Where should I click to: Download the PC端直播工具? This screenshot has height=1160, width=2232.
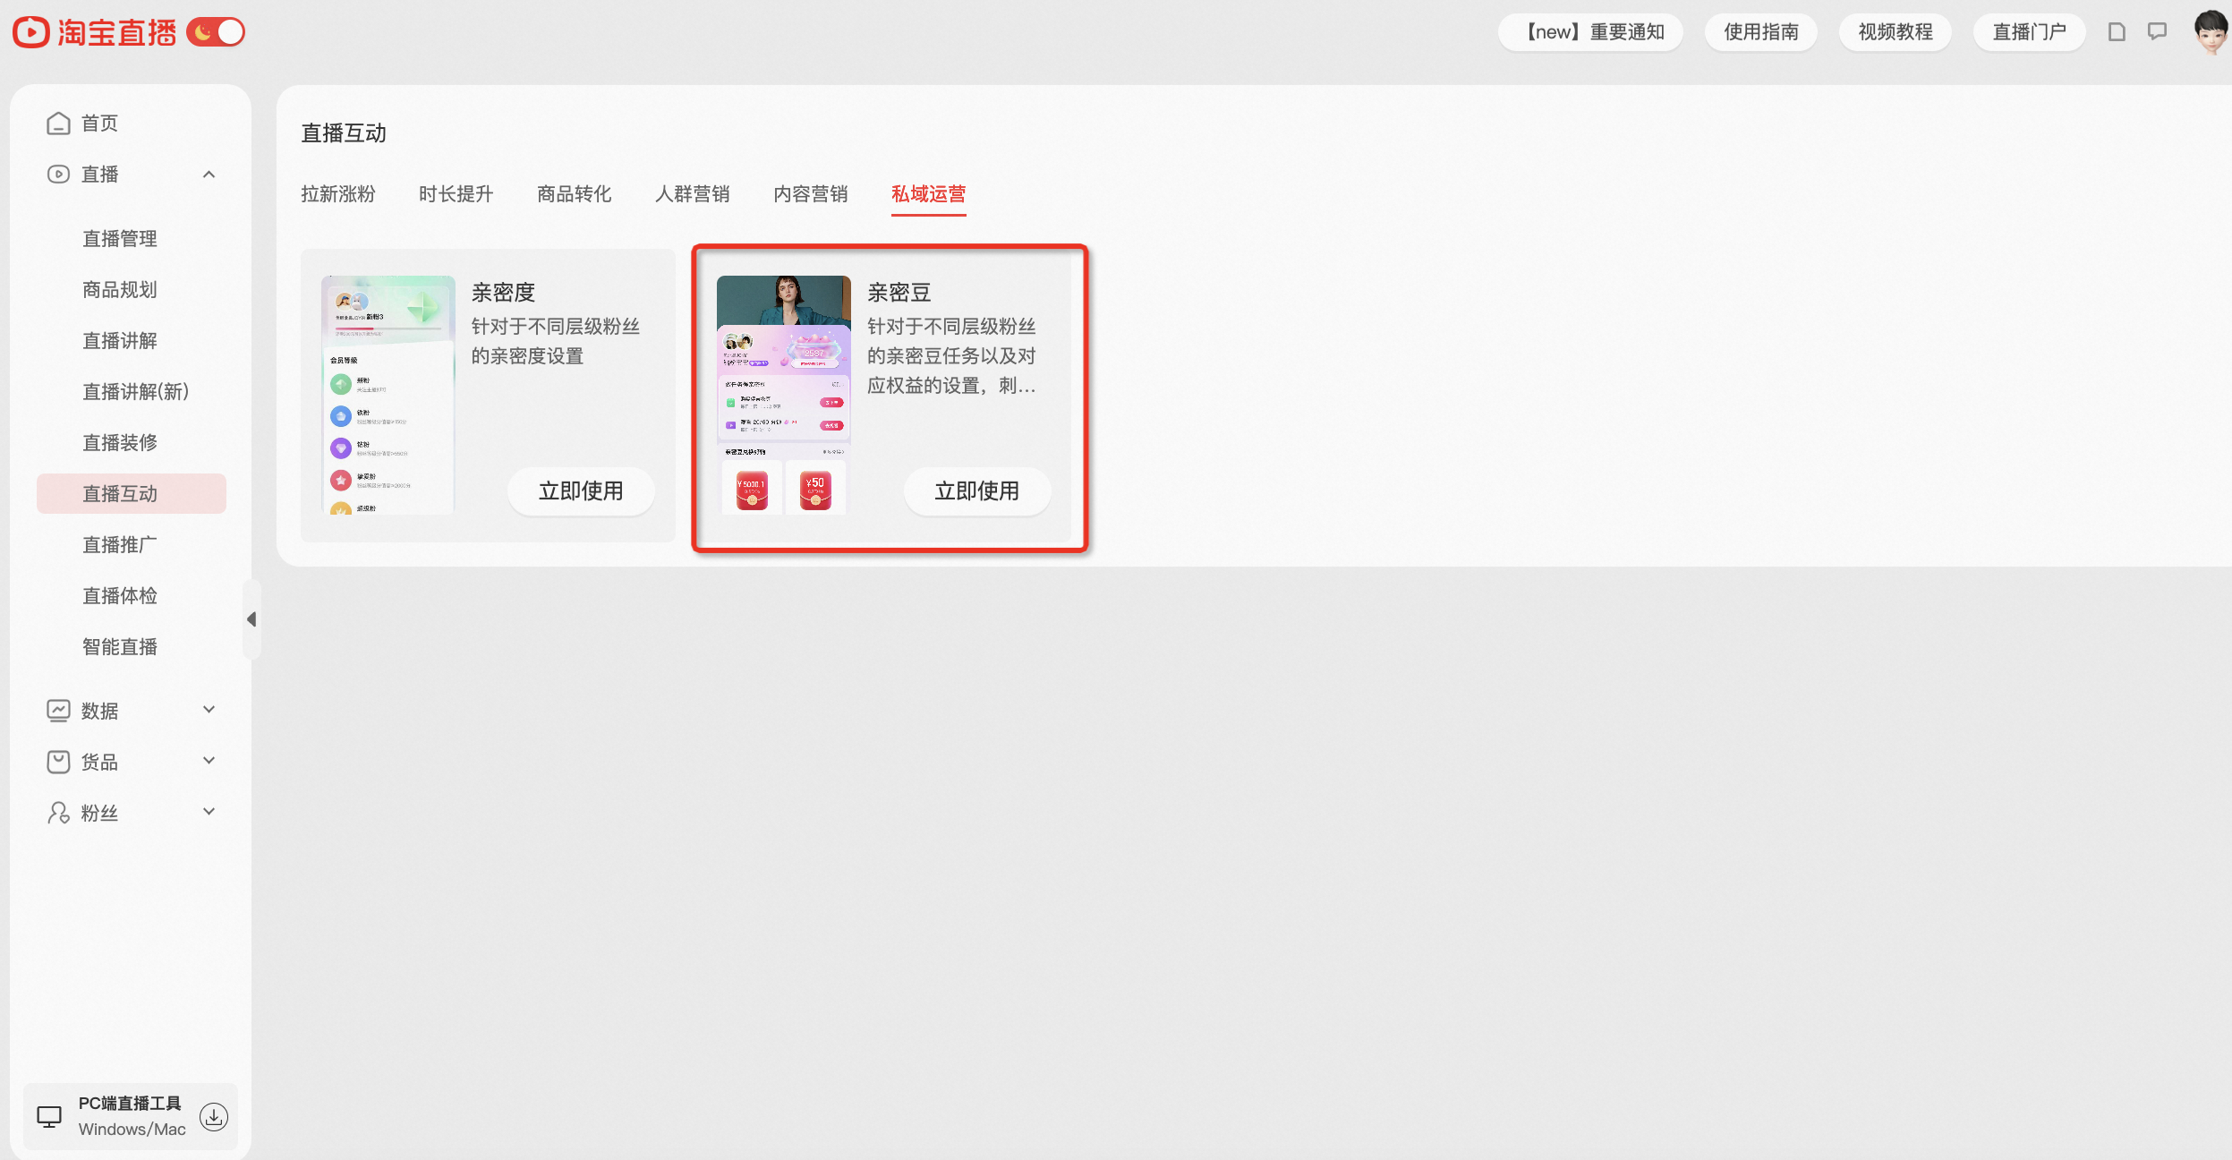coord(214,1117)
